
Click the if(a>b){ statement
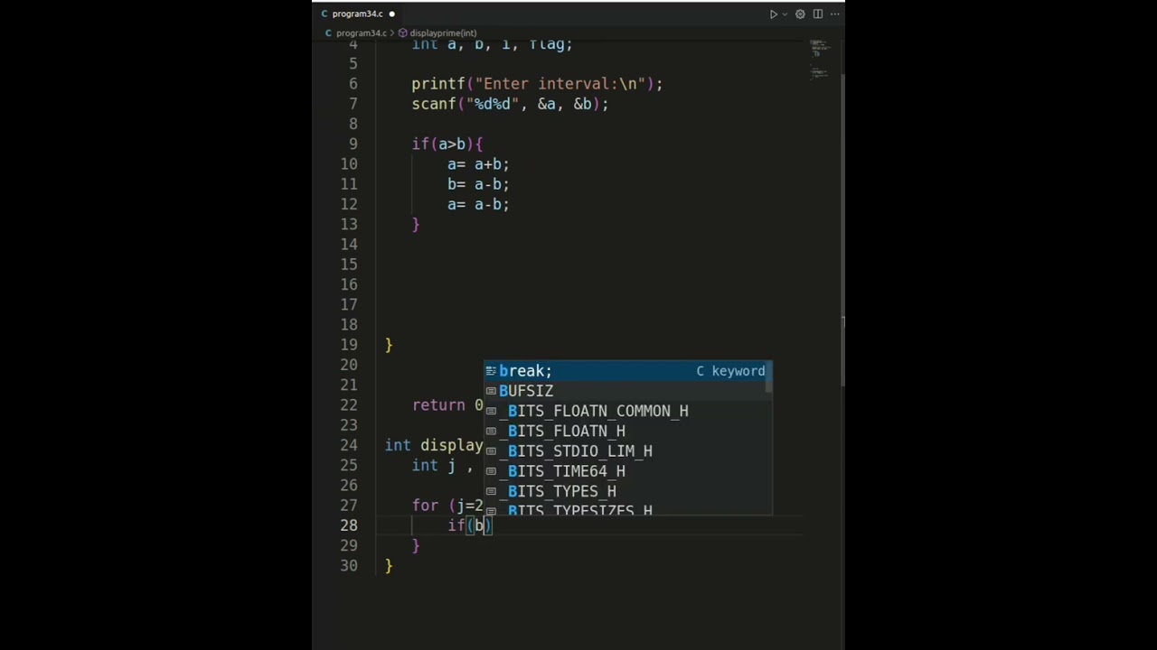coord(447,144)
